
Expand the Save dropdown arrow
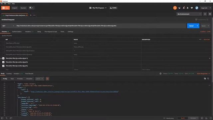click(208, 26)
